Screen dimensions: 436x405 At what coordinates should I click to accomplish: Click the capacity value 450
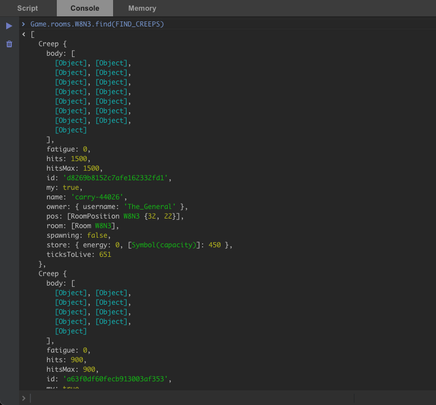pos(215,245)
